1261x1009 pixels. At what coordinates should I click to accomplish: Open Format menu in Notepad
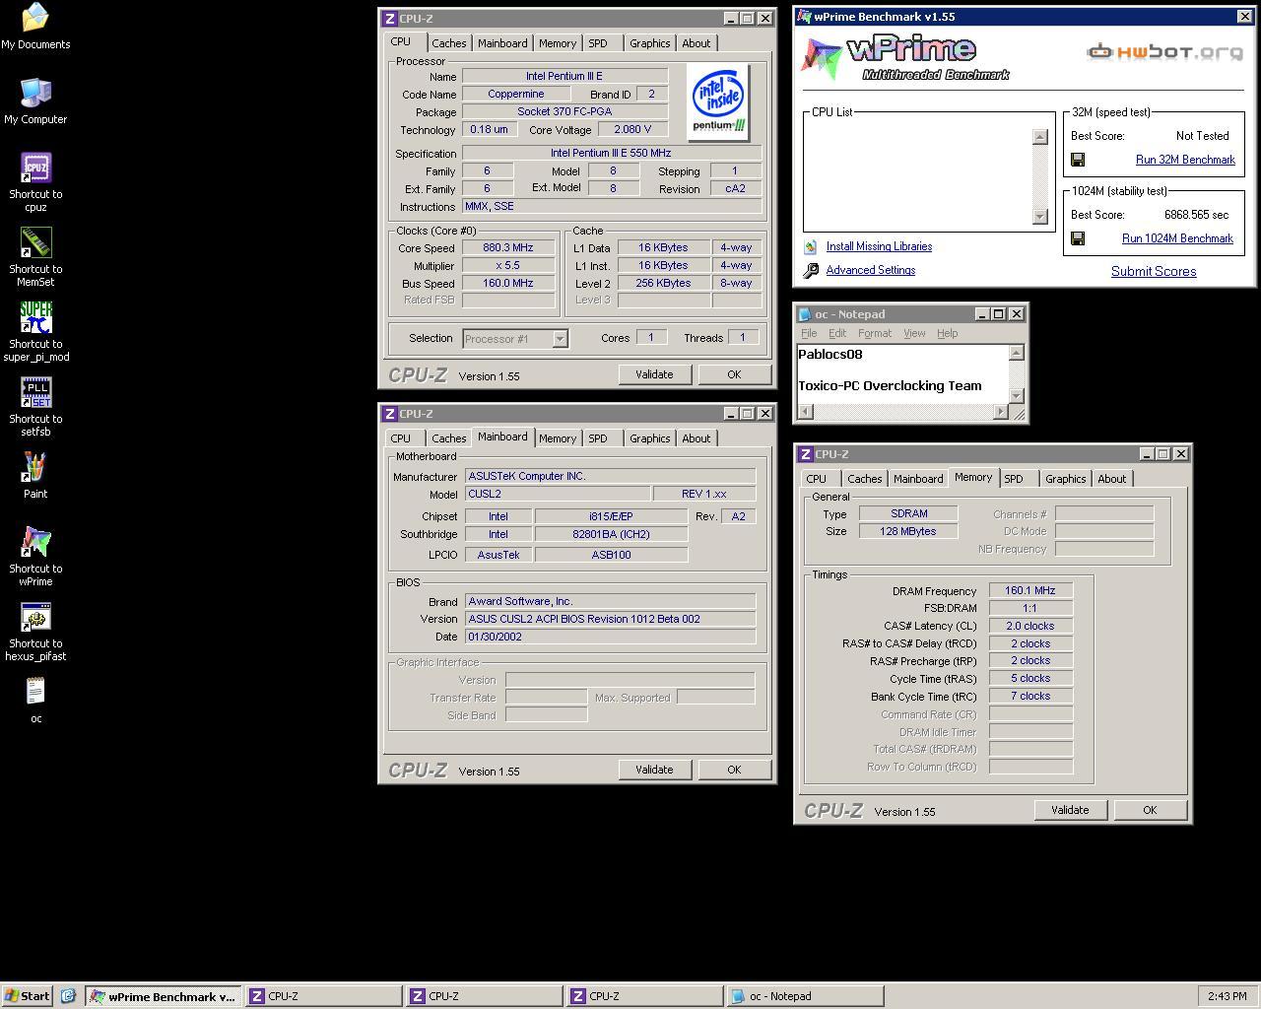point(874,333)
